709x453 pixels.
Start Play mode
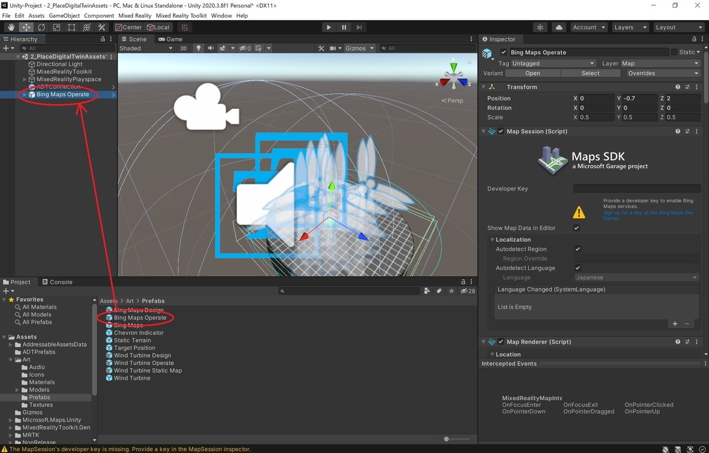pos(329,27)
